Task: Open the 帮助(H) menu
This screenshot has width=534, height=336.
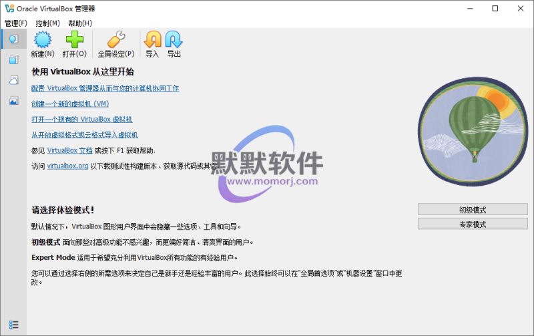Action: [80, 23]
